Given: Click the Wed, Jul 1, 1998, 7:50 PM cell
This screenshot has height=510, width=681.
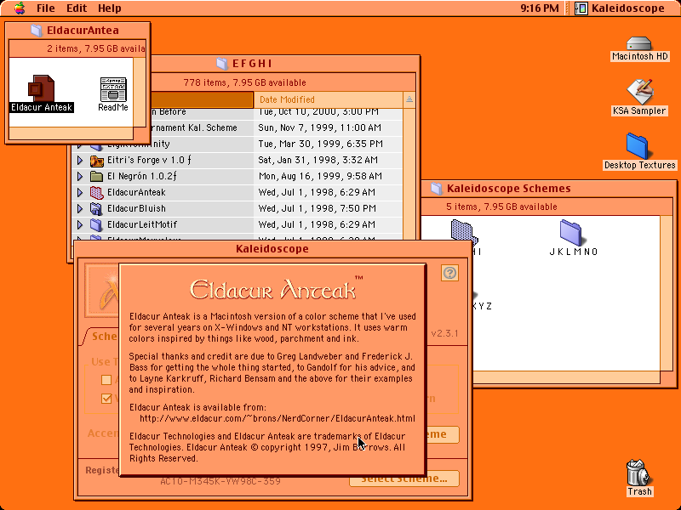Looking at the screenshot, I should tap(317, 208).
